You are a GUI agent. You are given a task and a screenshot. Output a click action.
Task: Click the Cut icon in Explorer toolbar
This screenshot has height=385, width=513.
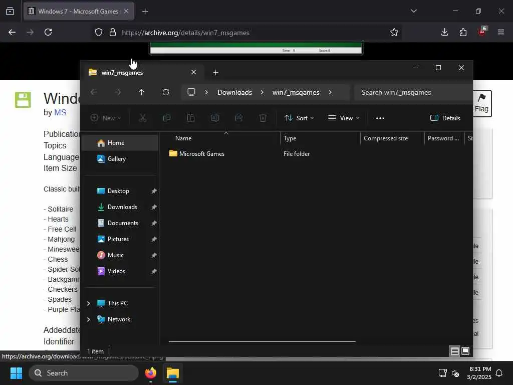tap(143, 118)
